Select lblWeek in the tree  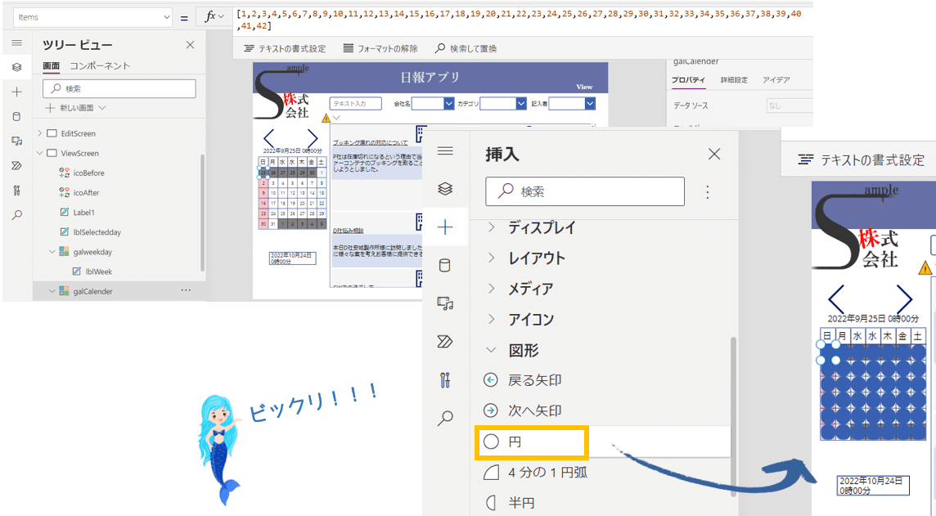98,271
